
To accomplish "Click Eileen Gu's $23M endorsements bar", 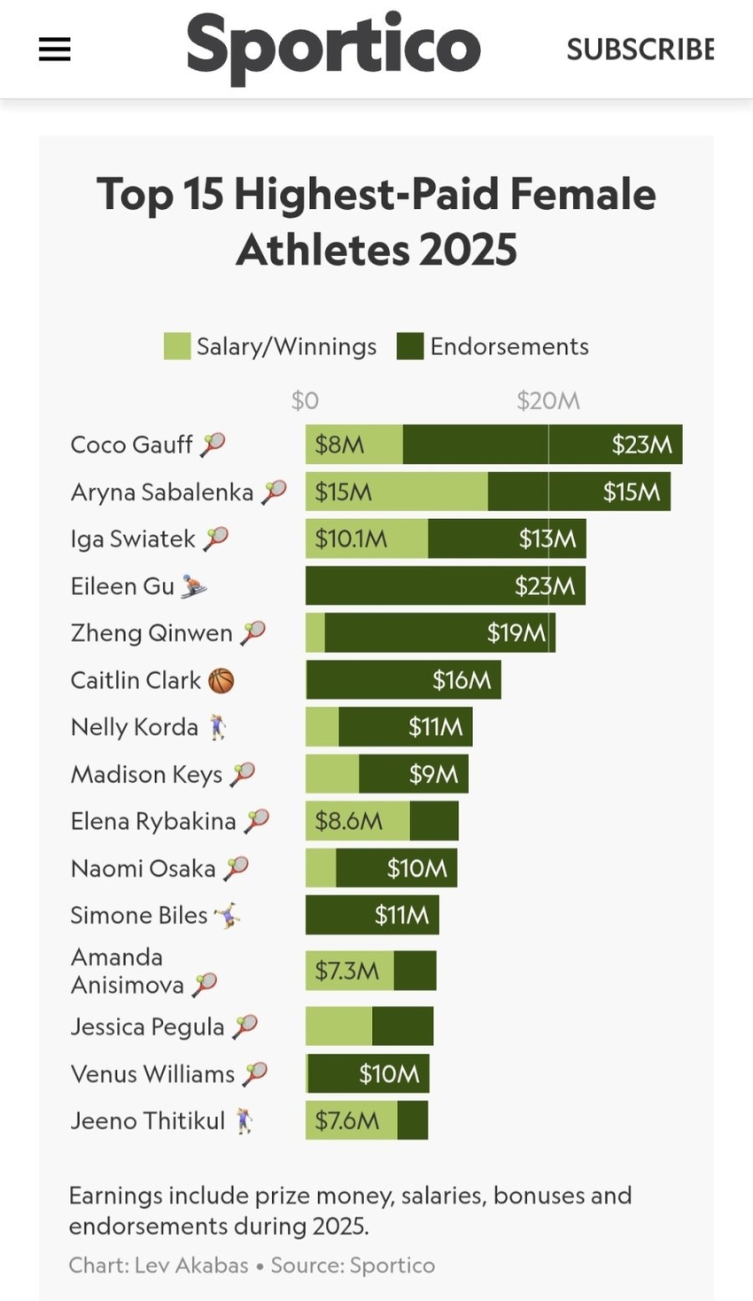I will [x=445, y=586].
